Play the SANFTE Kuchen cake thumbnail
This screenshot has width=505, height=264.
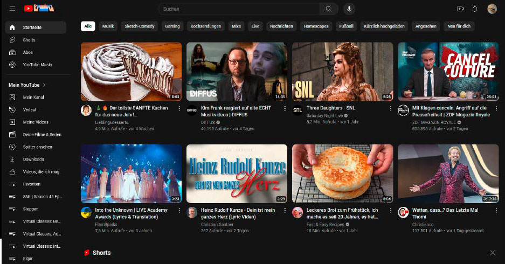131,72
